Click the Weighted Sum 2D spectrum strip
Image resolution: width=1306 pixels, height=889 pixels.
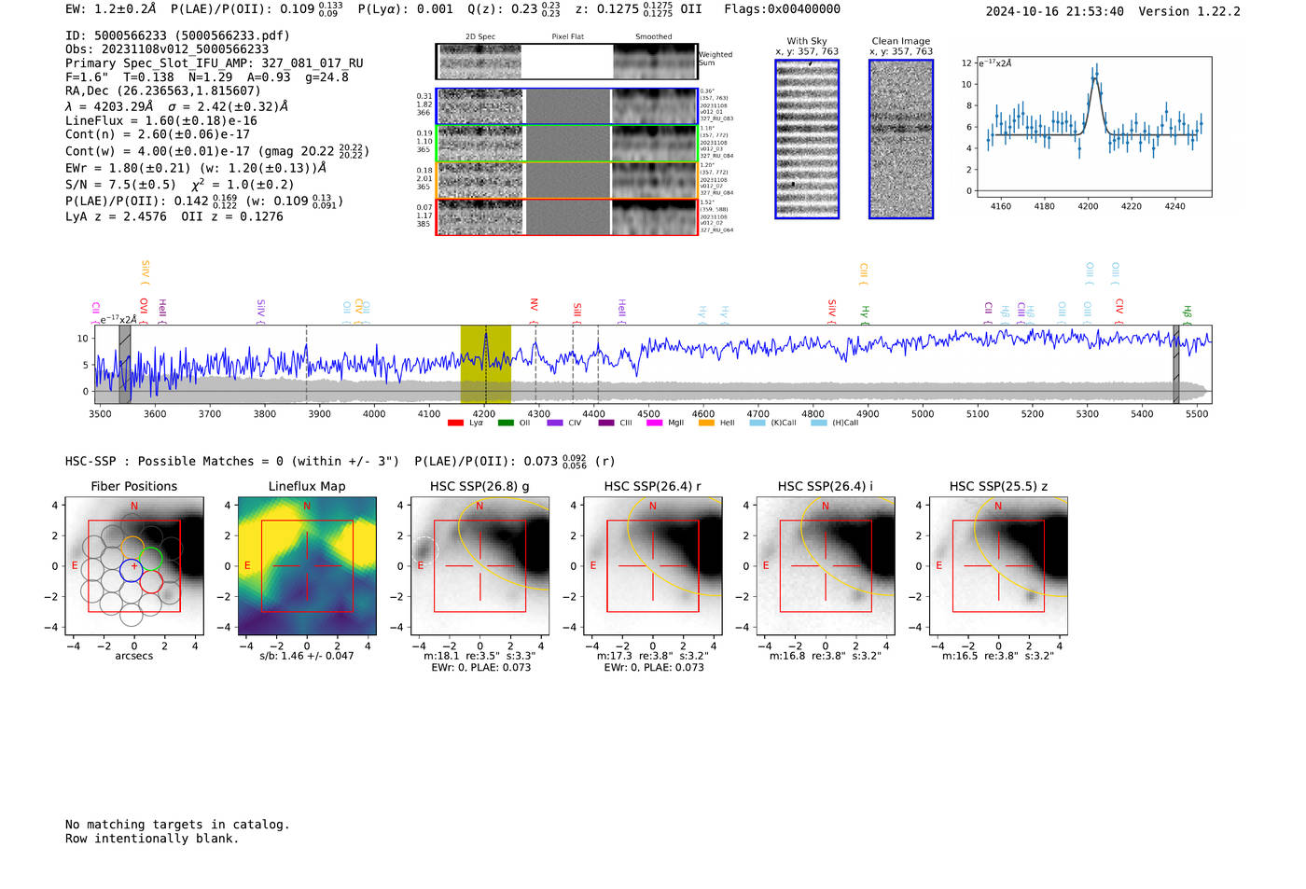point(566,62)
